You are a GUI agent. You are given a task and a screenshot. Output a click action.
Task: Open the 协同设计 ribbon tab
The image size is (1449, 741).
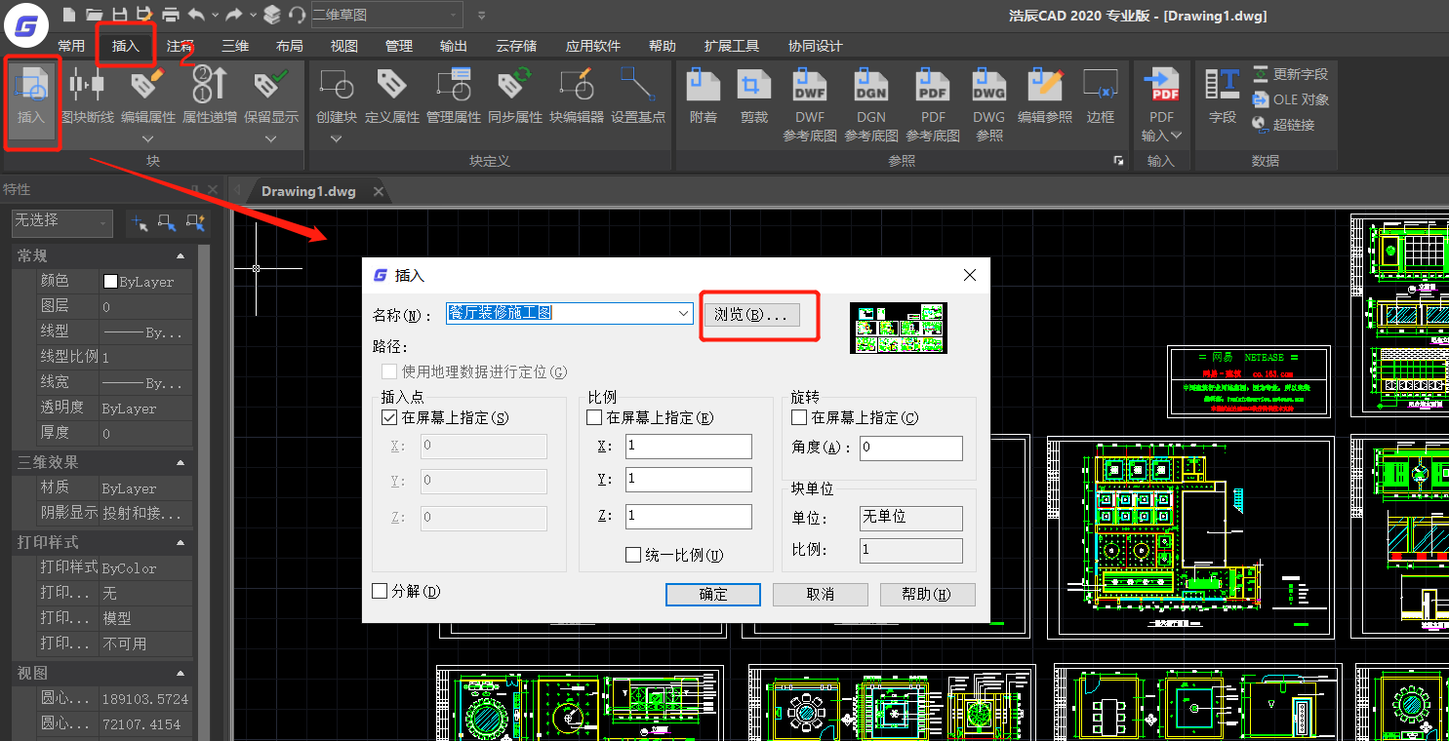[815, 46]
